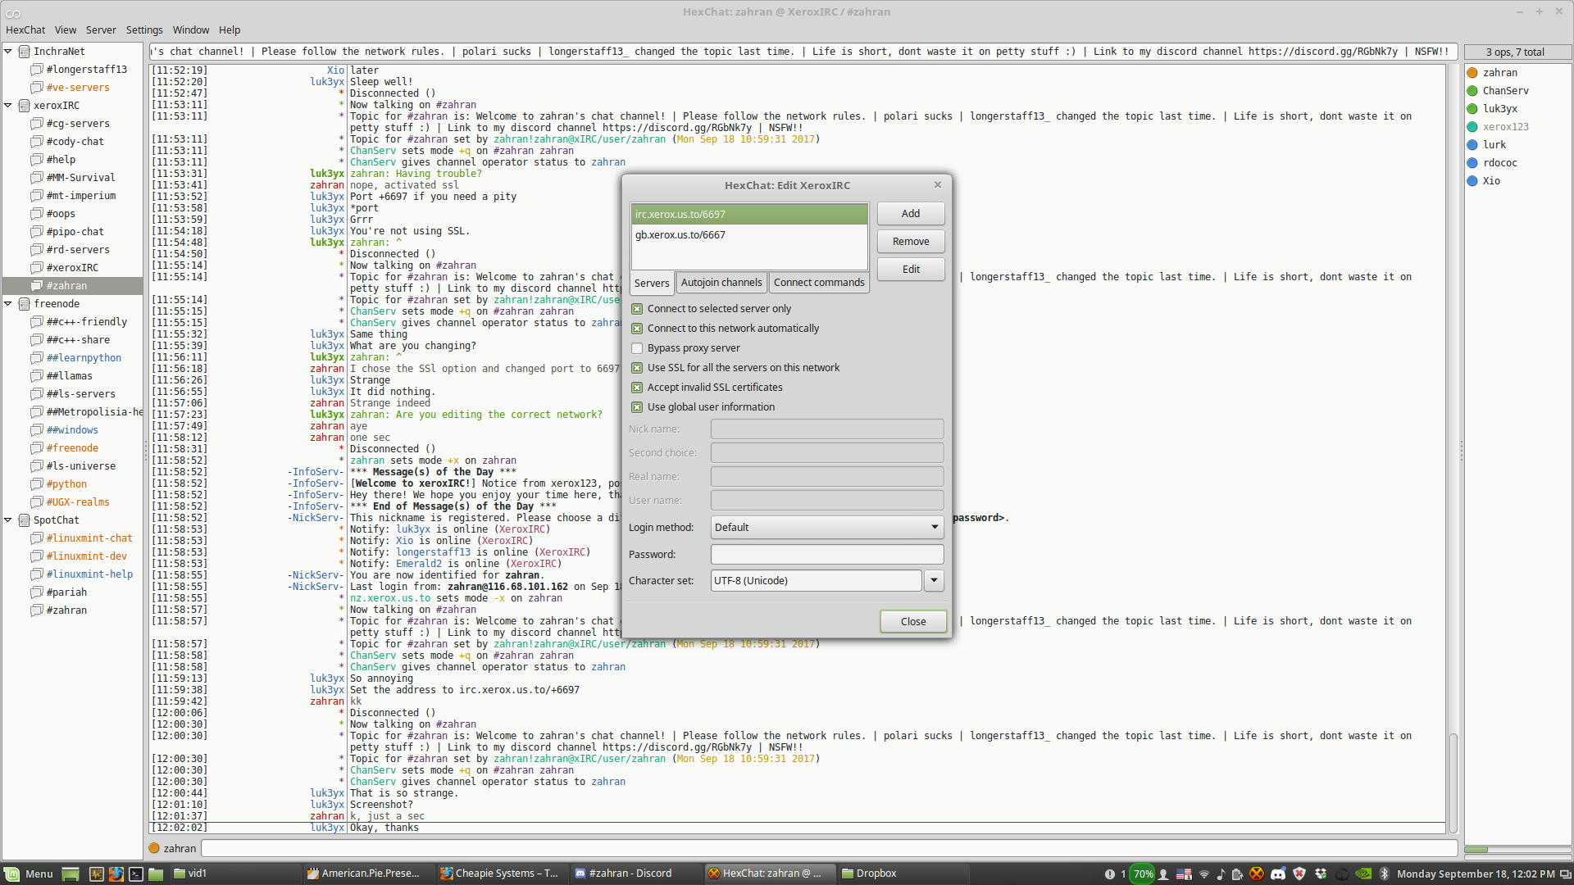
Task: Click the Remove server button
Action: pyautogui.click(x=911, y=242)
